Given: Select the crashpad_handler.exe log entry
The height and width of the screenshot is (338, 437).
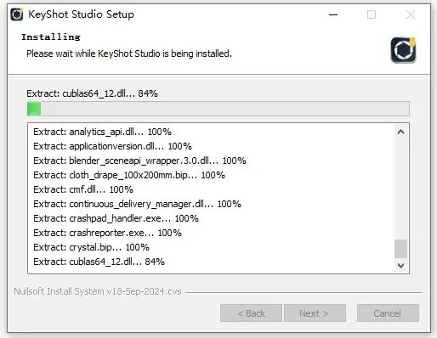Looking at the screenshot, I should 116,218.
